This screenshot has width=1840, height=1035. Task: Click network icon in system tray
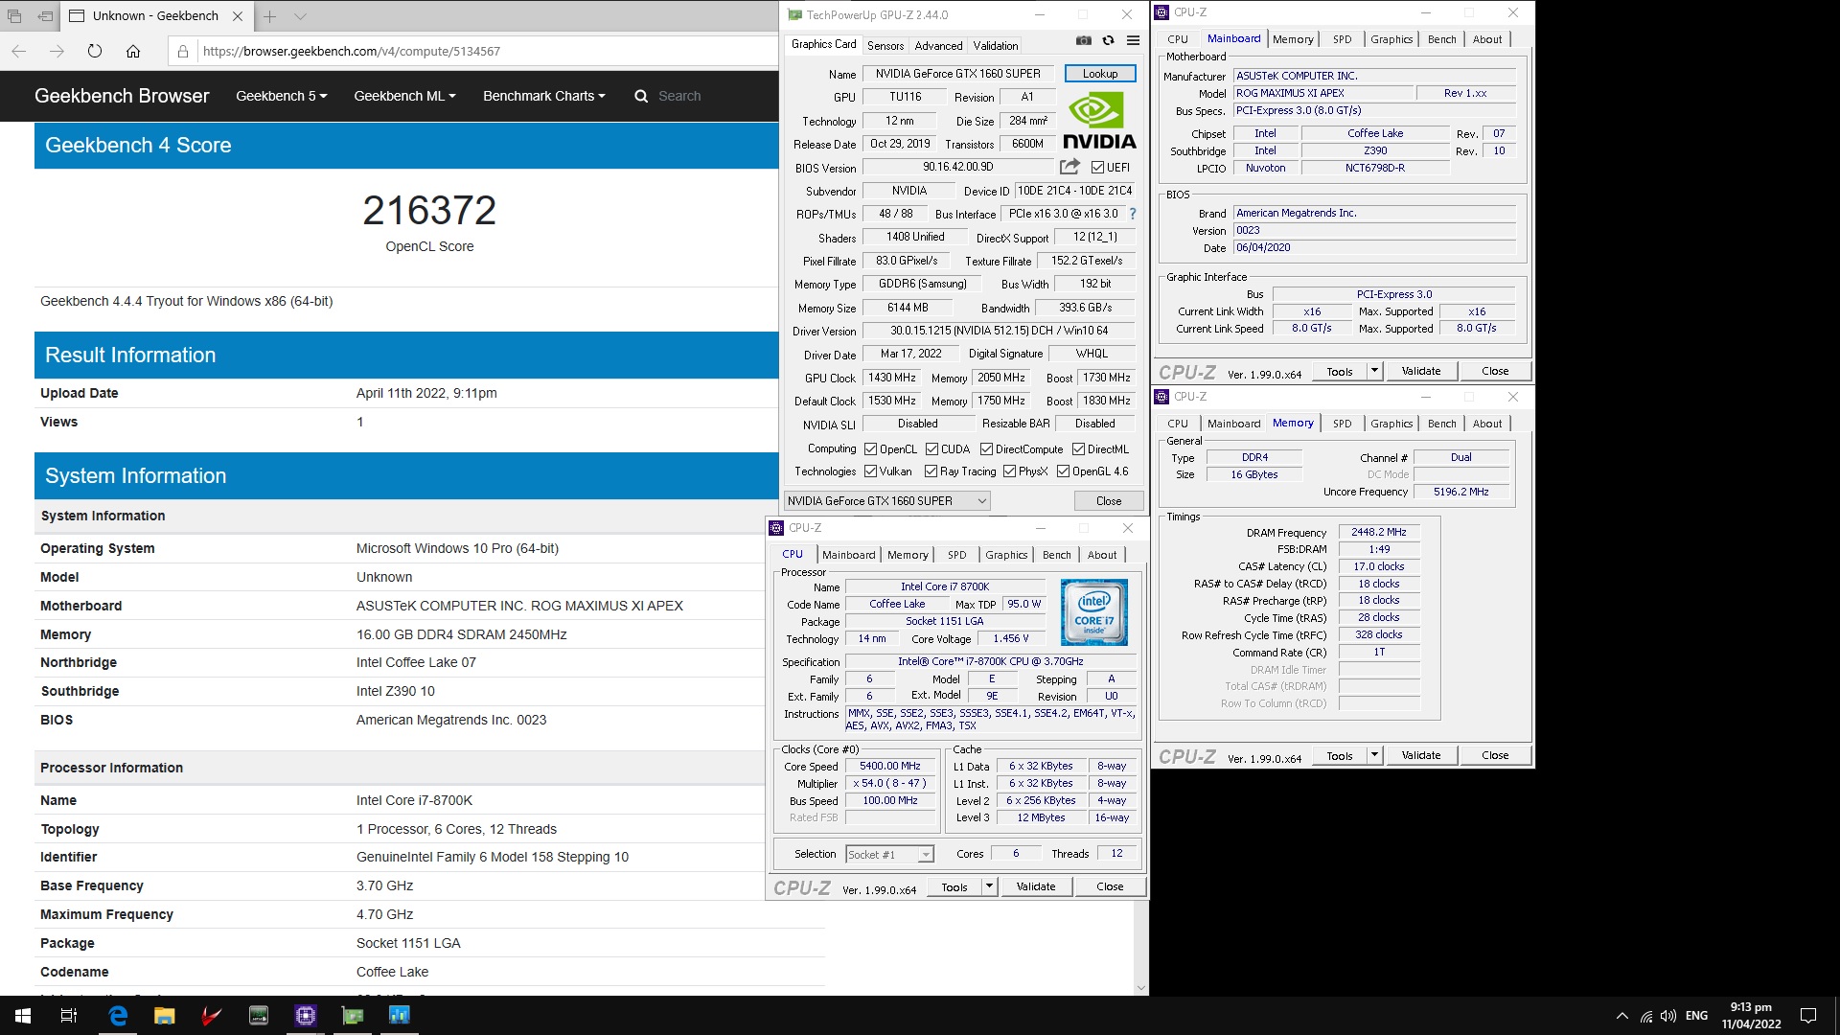1645,1016
